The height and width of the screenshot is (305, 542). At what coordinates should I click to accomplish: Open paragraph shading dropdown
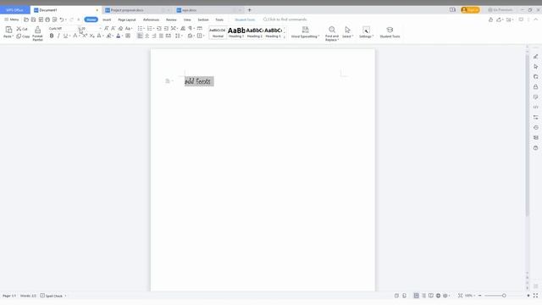[x=191, y=36]
